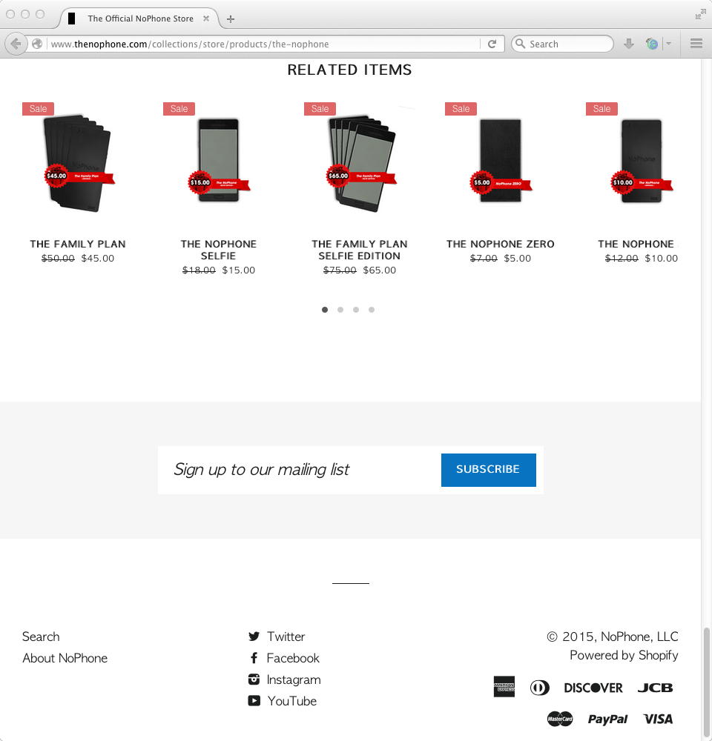Click the URL address field
Screen dimensions: 712x741
265,44
